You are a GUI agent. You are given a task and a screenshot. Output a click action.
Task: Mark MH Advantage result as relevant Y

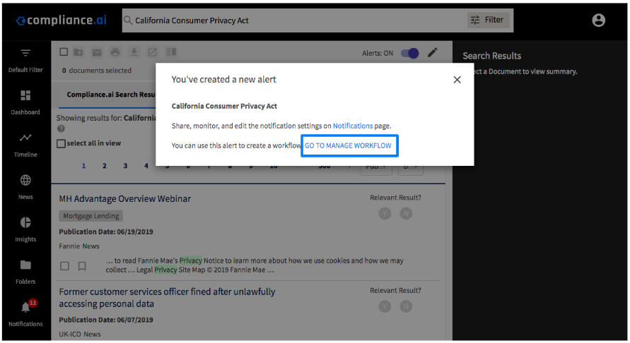click(385, 214)
